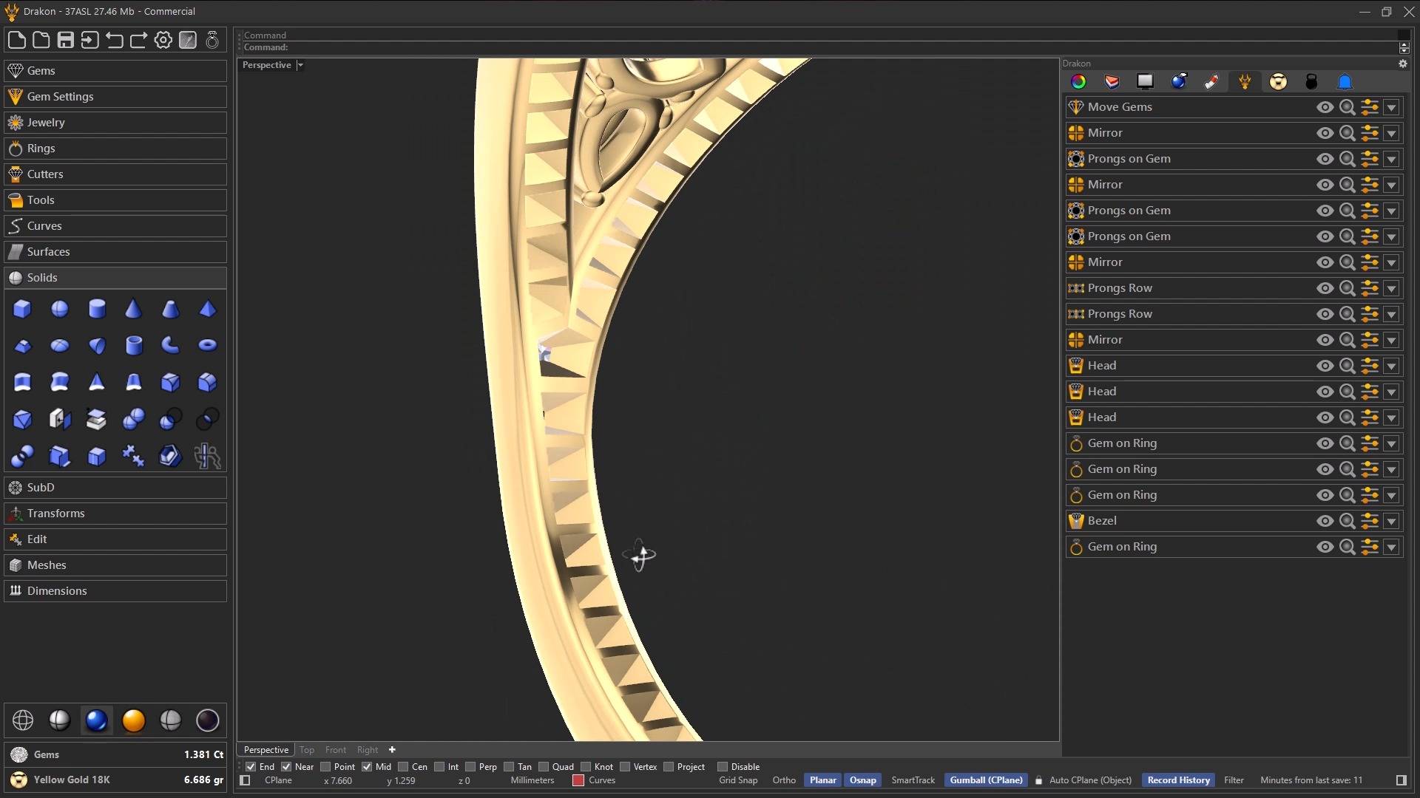Toggle the Record History button

tap(1178, 780)
